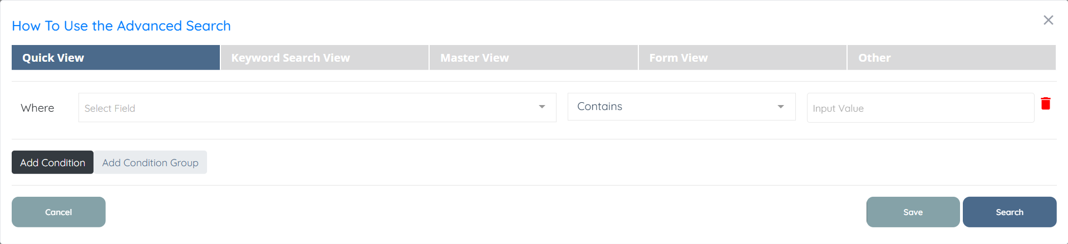Close the Advanced Search dialog

(x=1048, y=20)
